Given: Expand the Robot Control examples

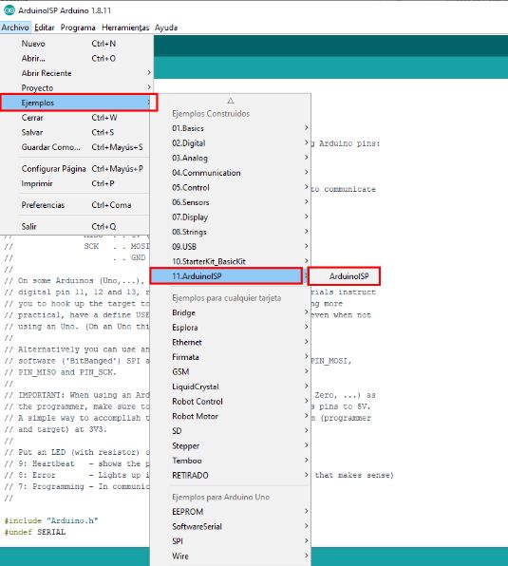Looking at the screenshot, I should tap(230, 402).
